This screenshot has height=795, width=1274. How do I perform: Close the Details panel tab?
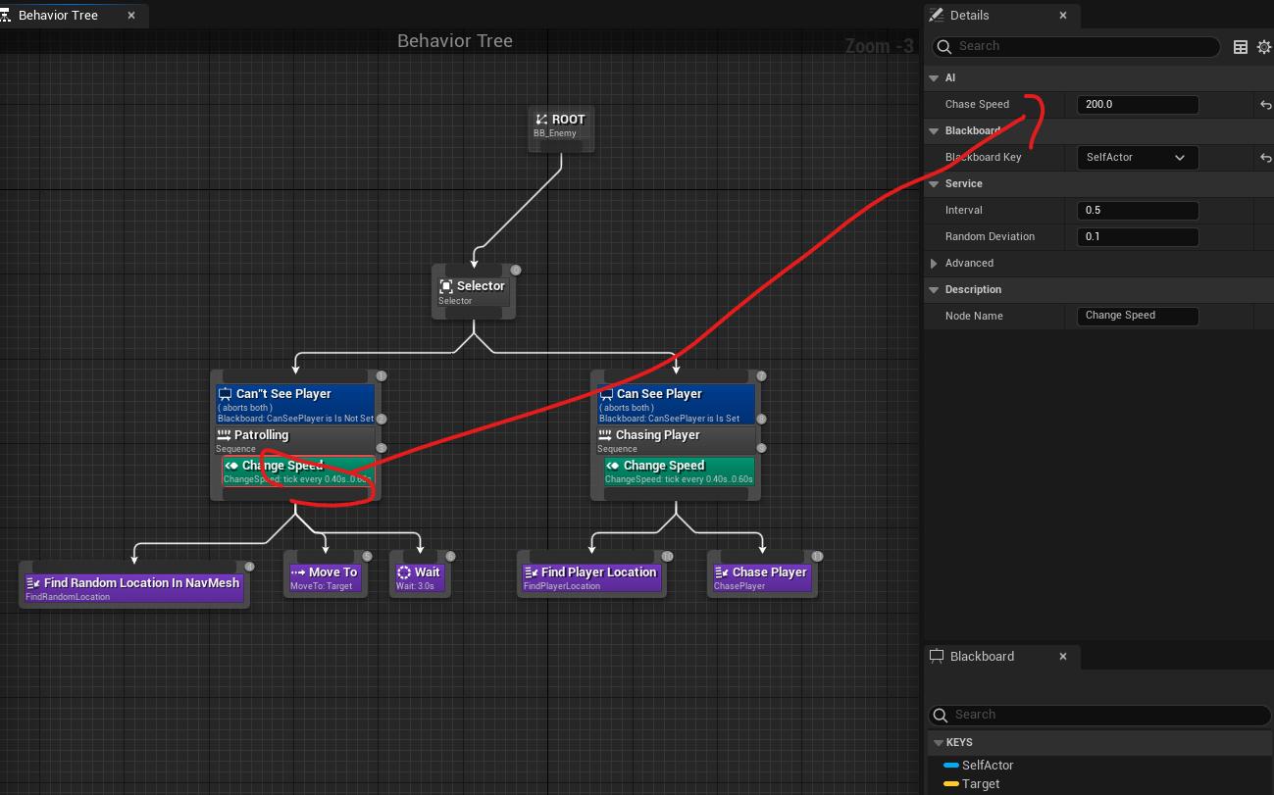coord(1063,16)
